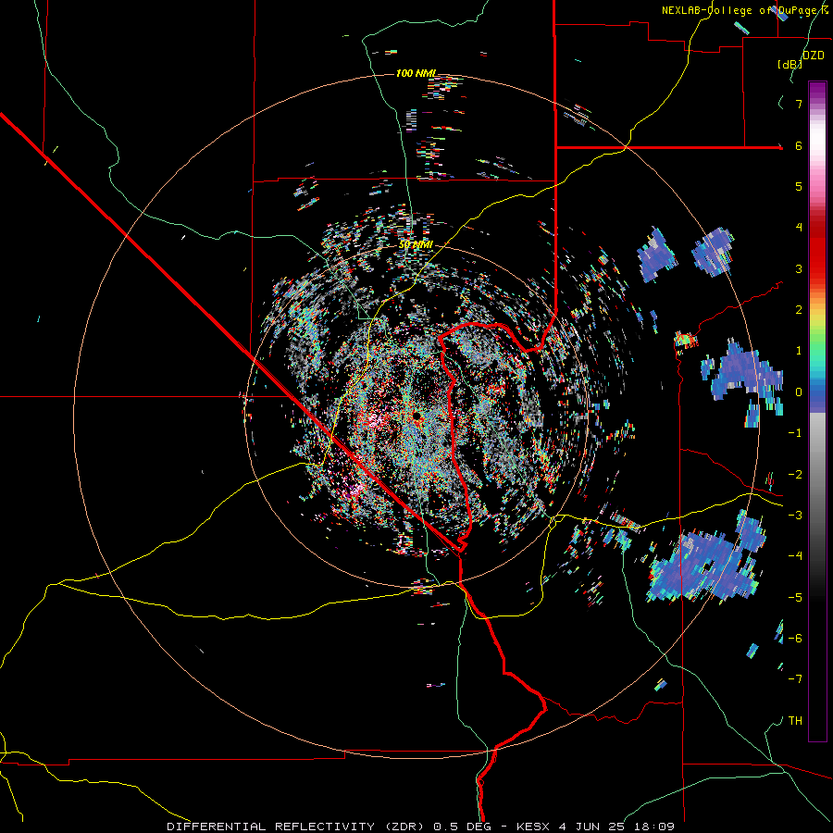Select the "2" value on the dB scale
The image size is (833, 833).
799,310
